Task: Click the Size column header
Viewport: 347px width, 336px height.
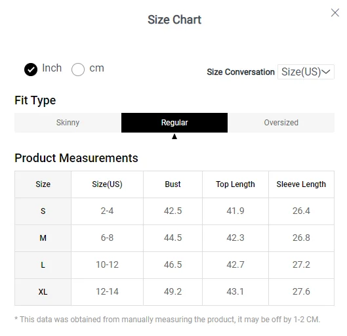Action: tap(43, 184)
